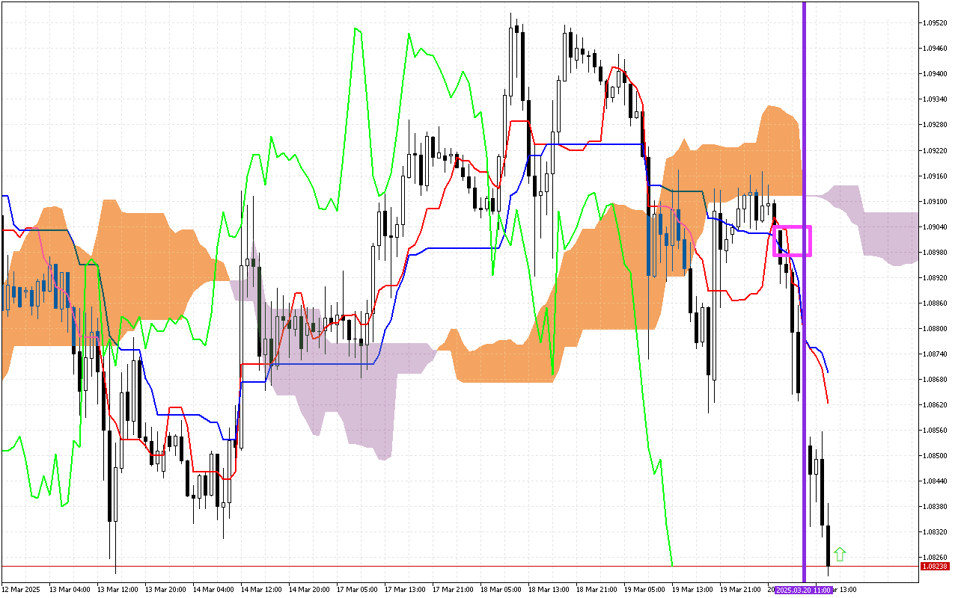Select price level 1.09400 on the scale
This screenshot has width=958, height=598.
point(936,73)
